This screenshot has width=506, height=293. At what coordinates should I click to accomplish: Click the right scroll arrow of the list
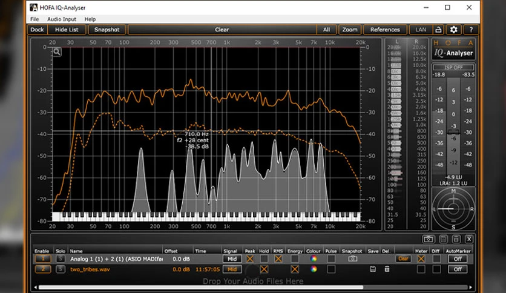point(470,287)
